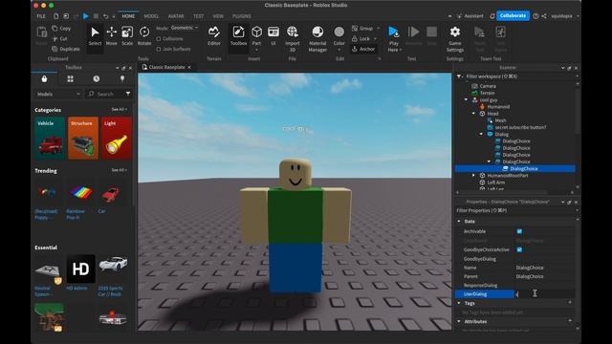Click the Undo arrow icon

106,16
